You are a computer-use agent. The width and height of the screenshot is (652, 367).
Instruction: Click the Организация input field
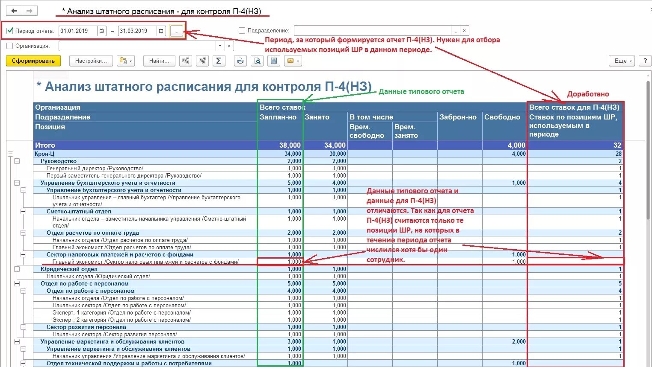coord(137,46)
